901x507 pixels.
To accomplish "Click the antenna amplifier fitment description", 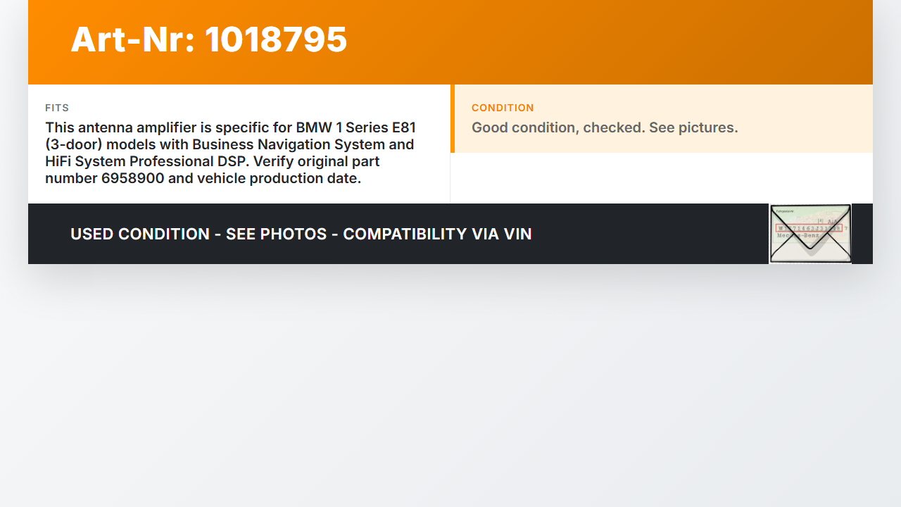I will coord(230,153).
